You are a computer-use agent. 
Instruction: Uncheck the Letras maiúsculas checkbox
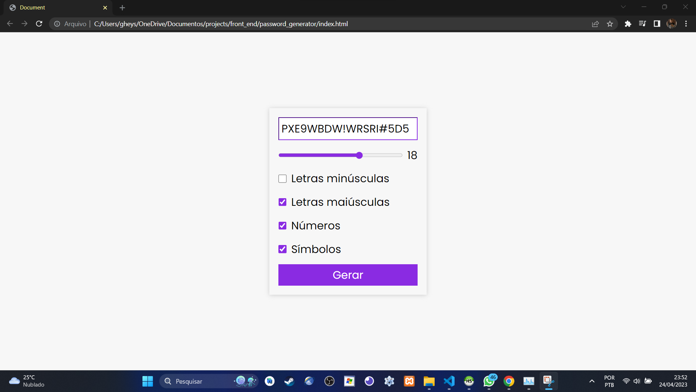[x=282, y=202]
